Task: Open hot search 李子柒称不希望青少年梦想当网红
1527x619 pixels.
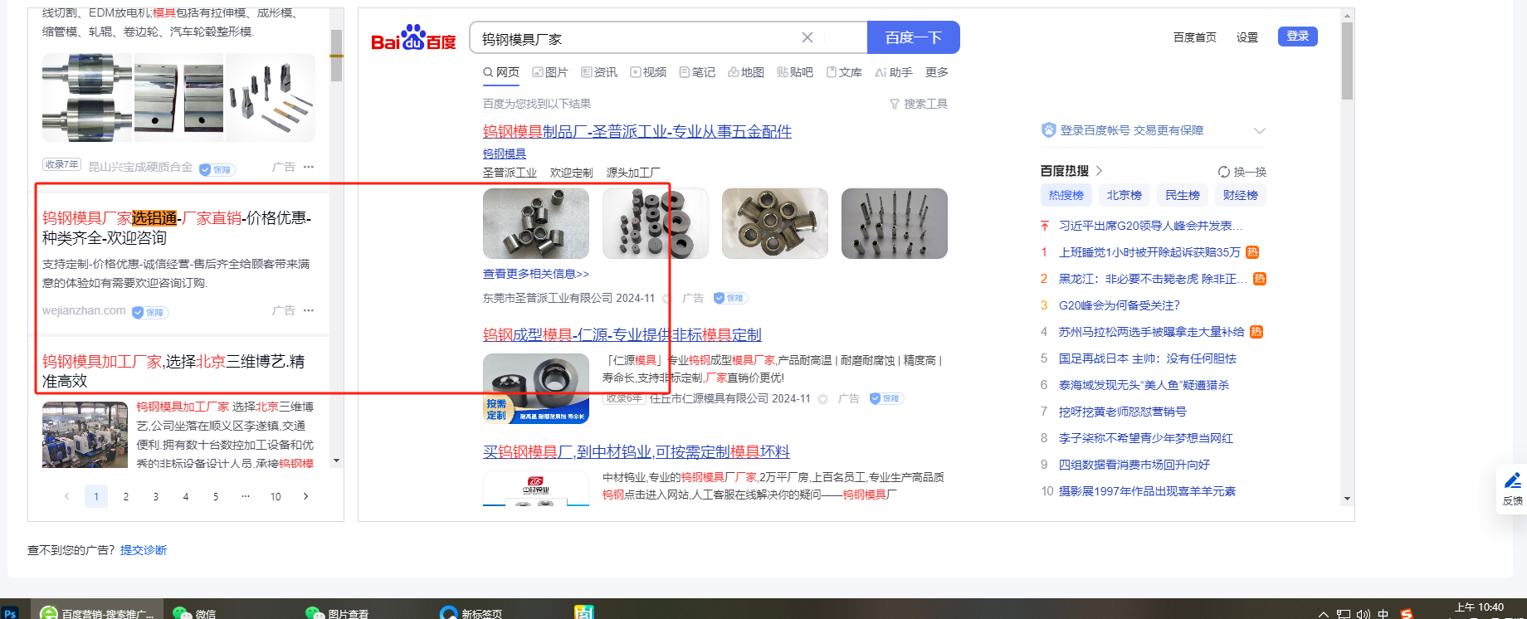Action: click(x=1146, y=438)
